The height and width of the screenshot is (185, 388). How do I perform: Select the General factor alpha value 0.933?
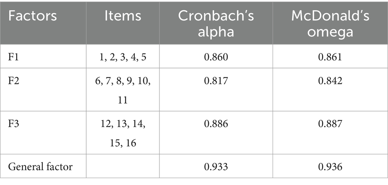click(x=216, y=166)
